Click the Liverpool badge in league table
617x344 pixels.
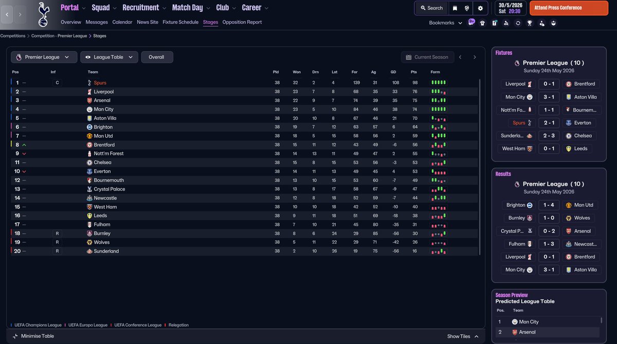click(x=89, y=92)
